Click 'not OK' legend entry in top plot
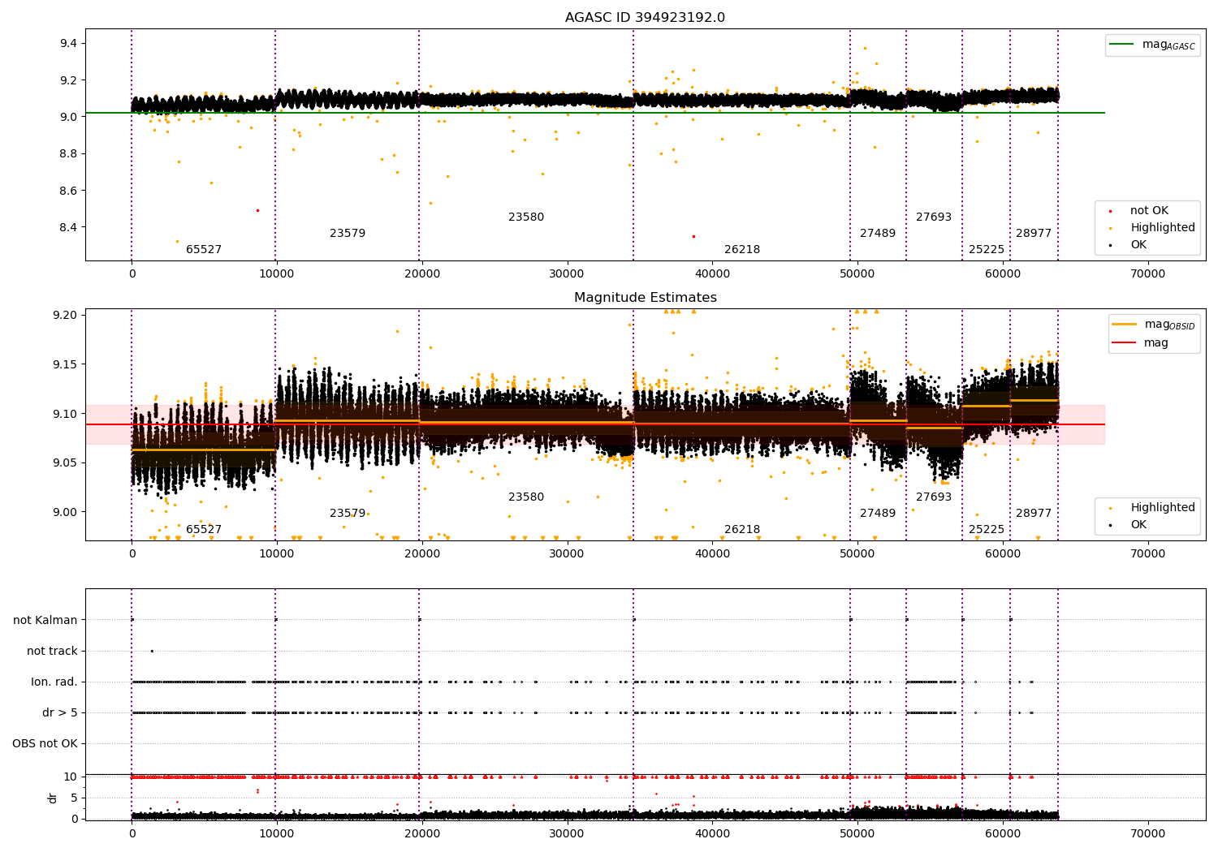 pos(1149,211)
